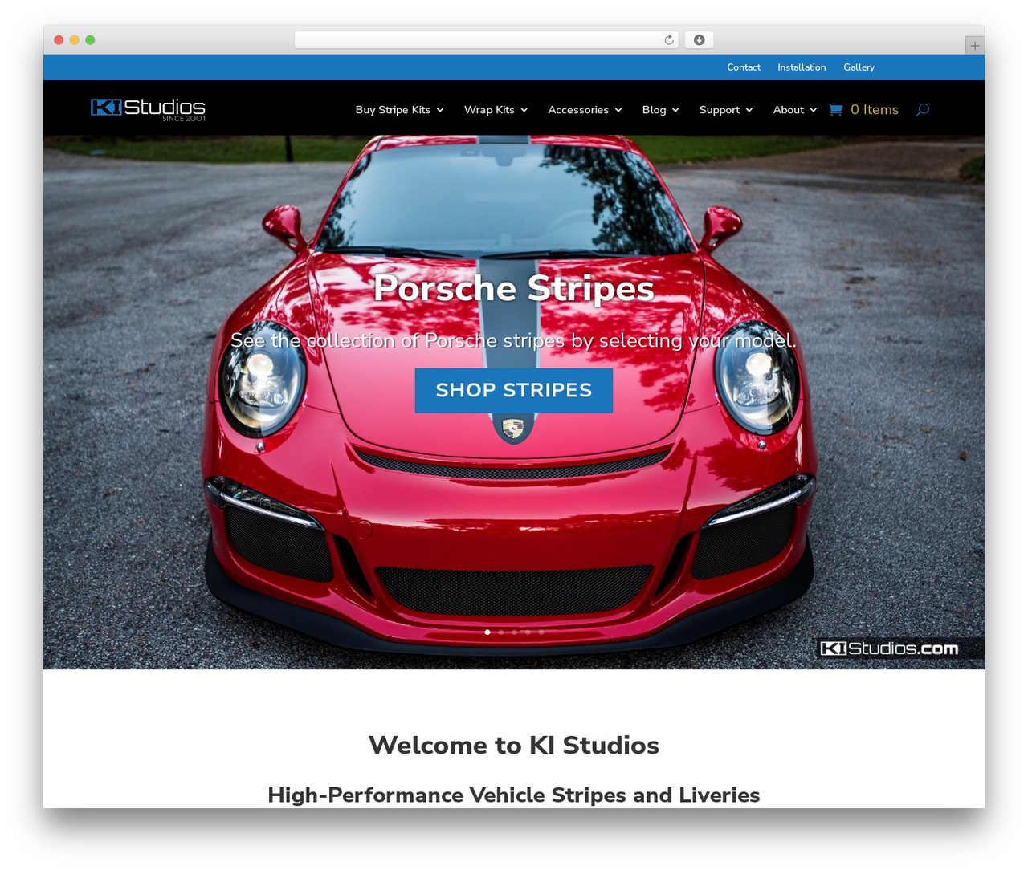Click the green full-screen window button
This screenshot has width=1028, height=870.
[90, 40]
